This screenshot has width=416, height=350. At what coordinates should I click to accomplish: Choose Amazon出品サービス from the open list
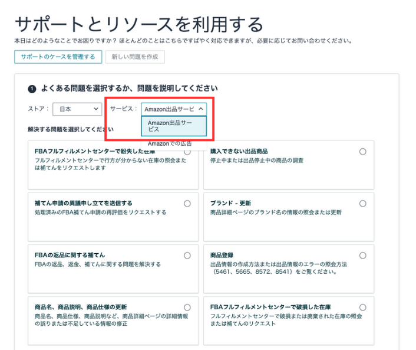174,126
